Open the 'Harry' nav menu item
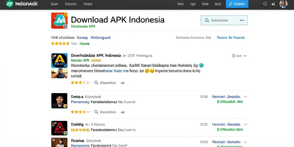Screen dimensions: 294x147 (88, 4)
